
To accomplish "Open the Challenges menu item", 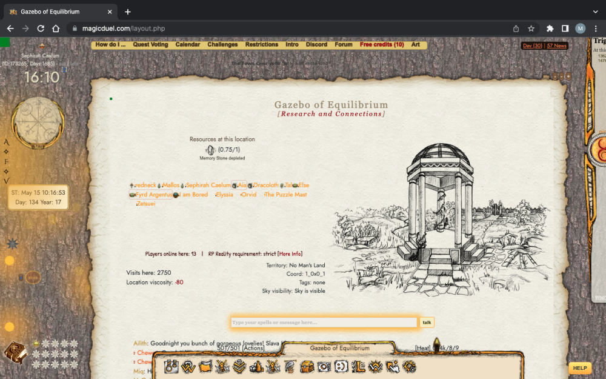I will pos(222,45).
